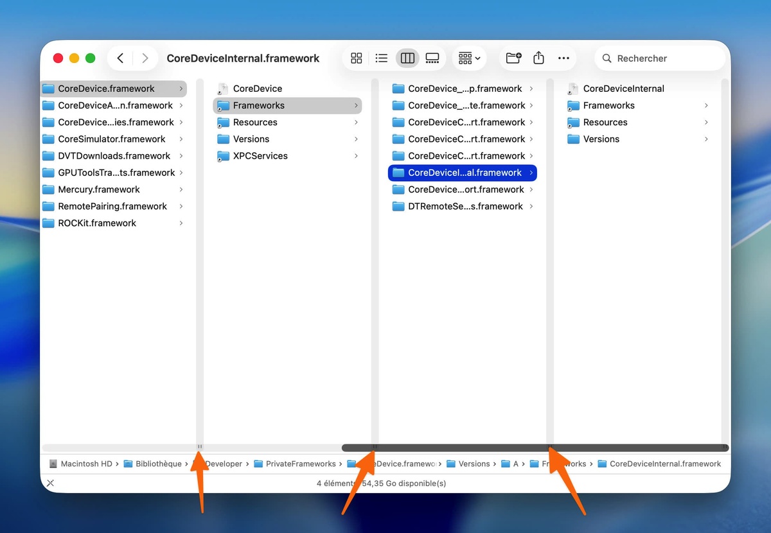Select Resources below the highlighted Frameworks folder
This screenshot has height=533, width=771.
click(287, 122)
